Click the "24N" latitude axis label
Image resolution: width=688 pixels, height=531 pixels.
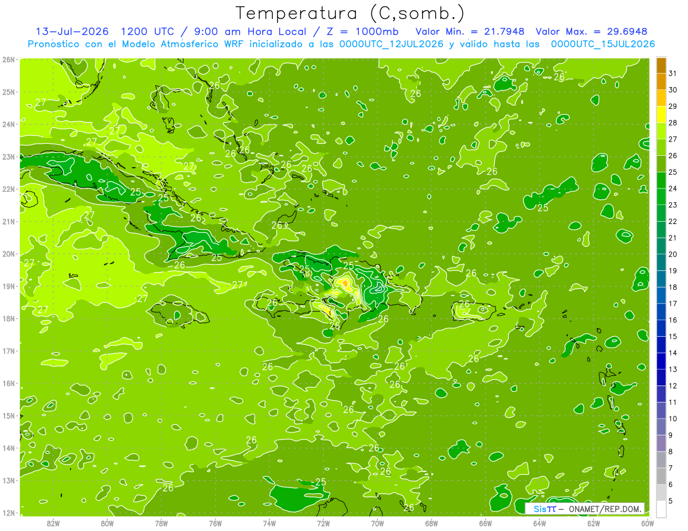pyautogui.click(x=8, y=124)
